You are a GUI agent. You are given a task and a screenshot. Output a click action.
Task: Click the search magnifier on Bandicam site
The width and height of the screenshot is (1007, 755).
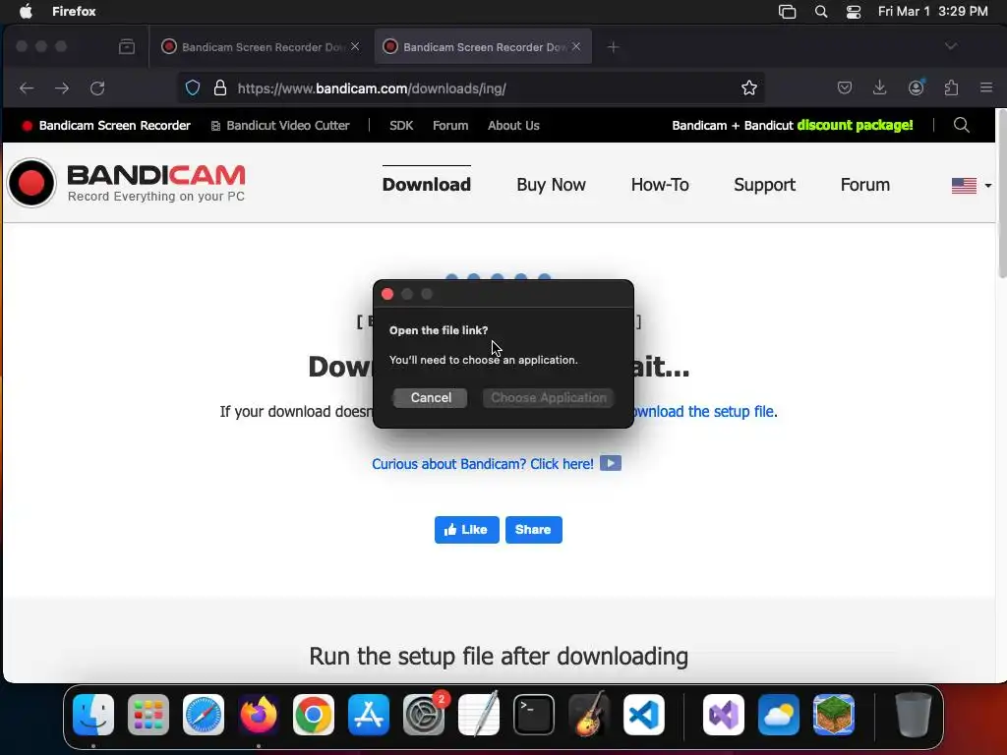pos(962,125)
